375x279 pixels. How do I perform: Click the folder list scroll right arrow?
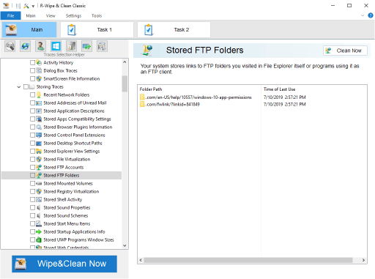(363, 260)
